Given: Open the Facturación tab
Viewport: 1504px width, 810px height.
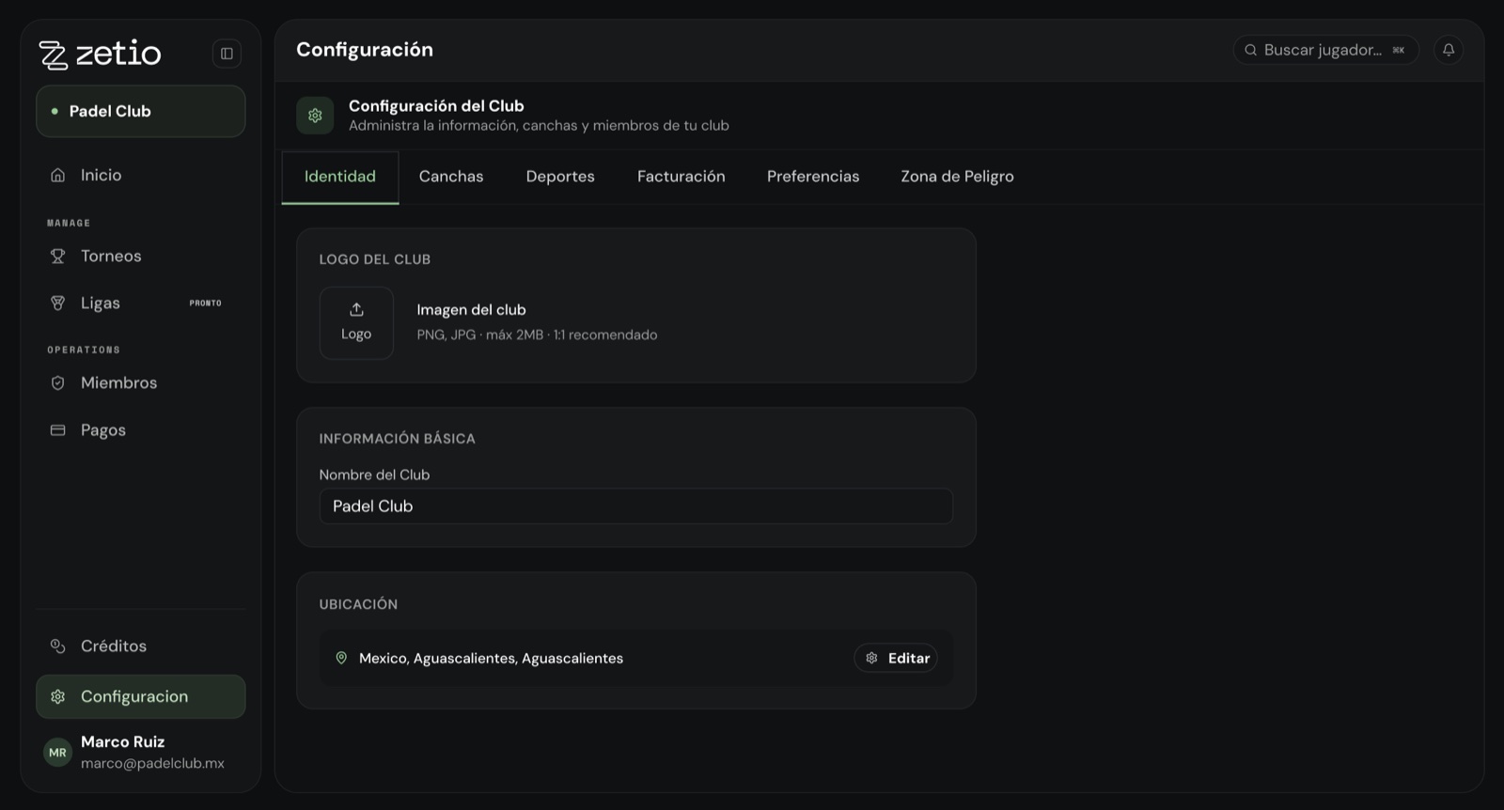Looking at the screenshot, I should (x=681, y=177).
